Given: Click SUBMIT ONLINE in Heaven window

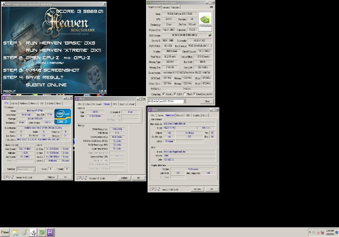Looking at the screenshot, I should coord(46,85).
